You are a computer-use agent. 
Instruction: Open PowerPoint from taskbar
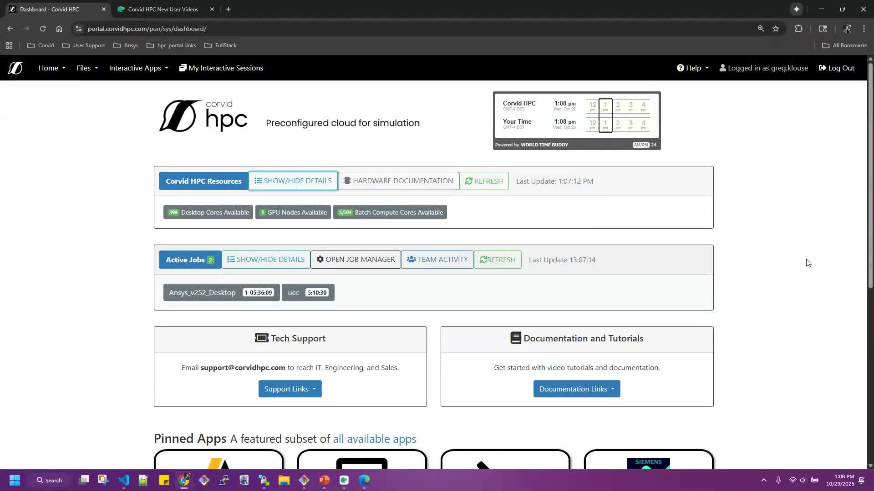coord(324,480)
